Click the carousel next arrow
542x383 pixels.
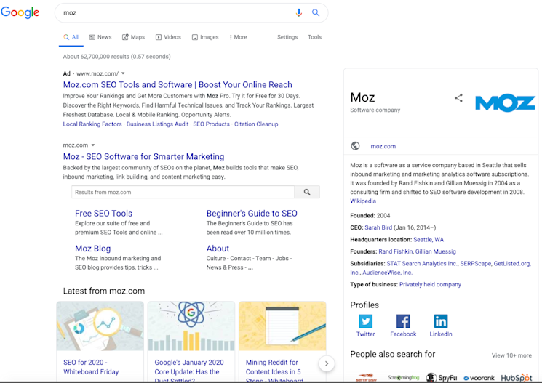pos(327,363)
